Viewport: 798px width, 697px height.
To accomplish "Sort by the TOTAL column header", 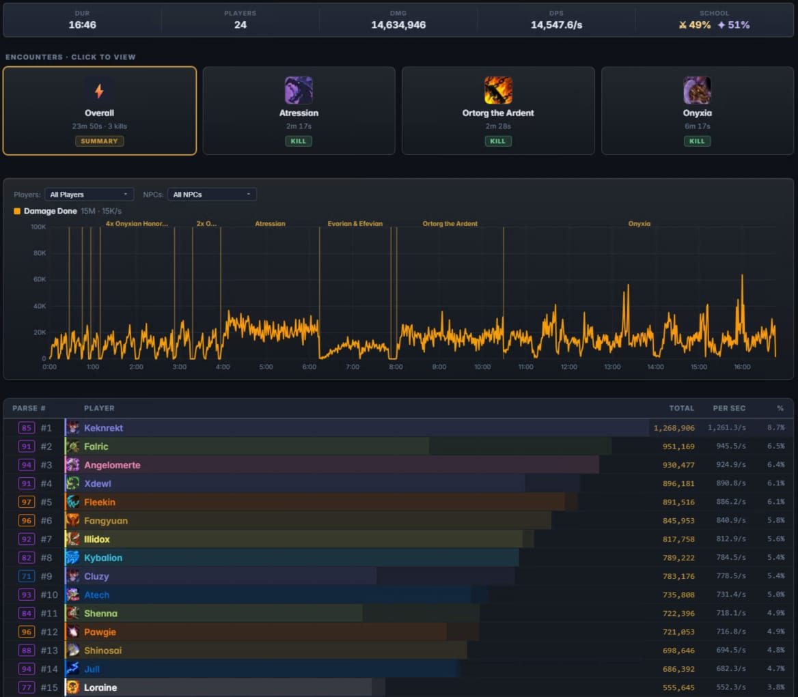I will 681,408.
